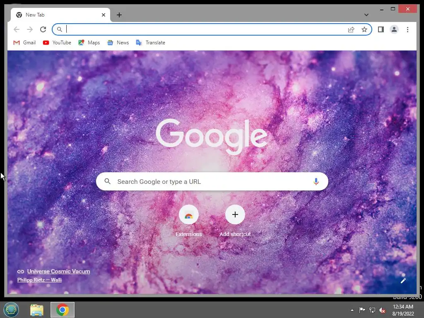
Task: Open the Maps bookmark
Action: 89,43
